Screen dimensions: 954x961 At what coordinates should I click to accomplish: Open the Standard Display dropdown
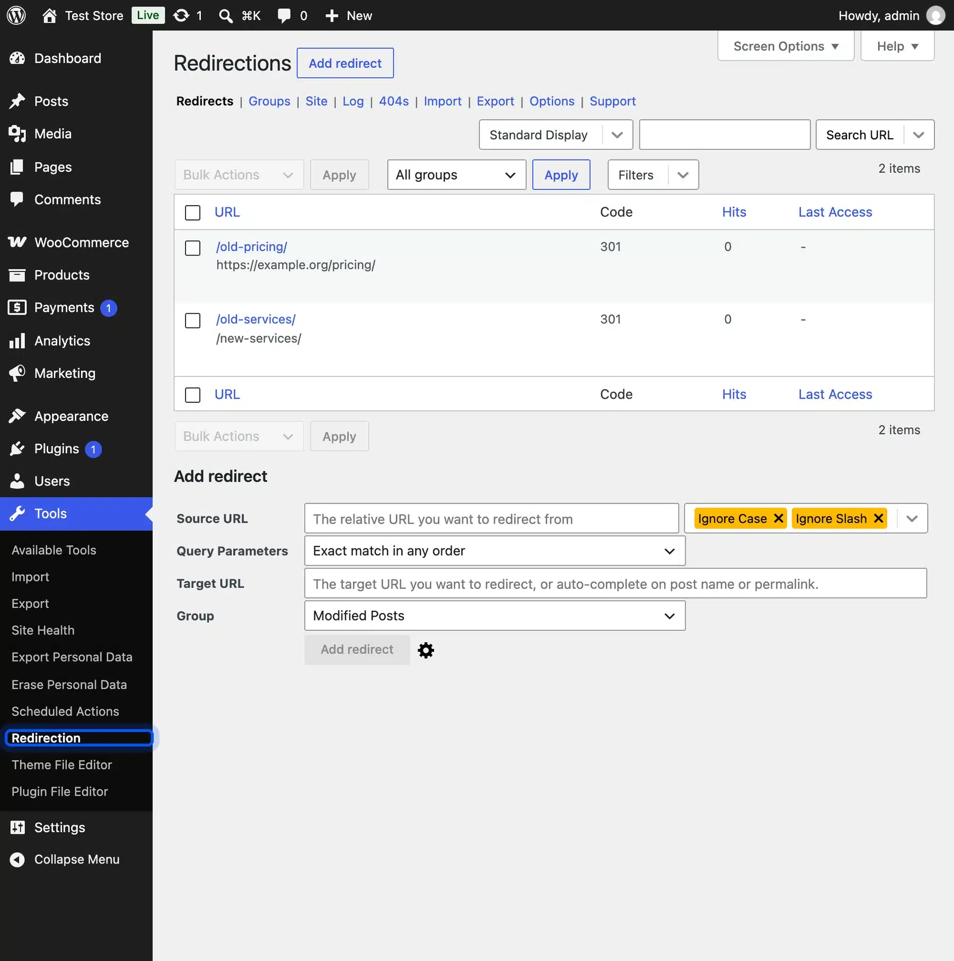coord(556,135)
